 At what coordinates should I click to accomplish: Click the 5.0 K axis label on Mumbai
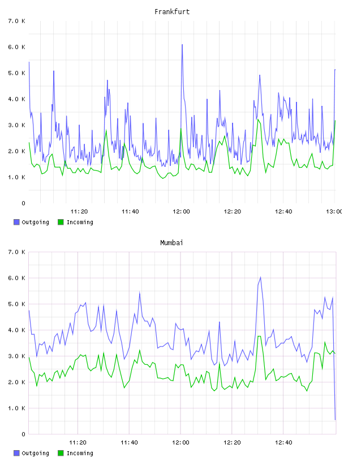click(x=16, y=304)
